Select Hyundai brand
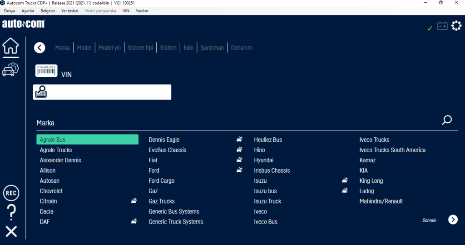The width and height of the screenshot is (465, 245). point(264,160)
